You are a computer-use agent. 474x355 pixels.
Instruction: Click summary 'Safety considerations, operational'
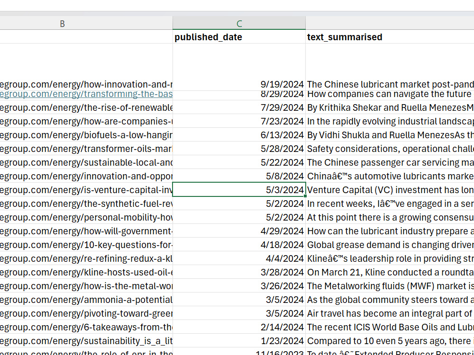click(390, 149)
